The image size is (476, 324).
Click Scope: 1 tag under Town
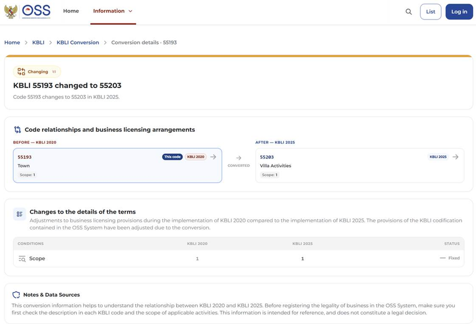27,175
